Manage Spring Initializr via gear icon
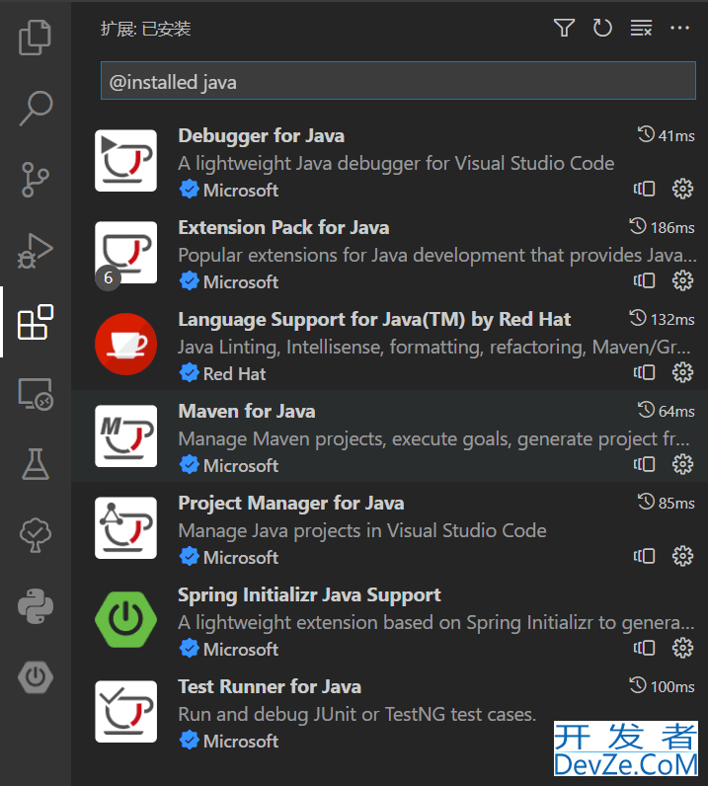Screen dimensions: 708x786 [x=682, y=648]
